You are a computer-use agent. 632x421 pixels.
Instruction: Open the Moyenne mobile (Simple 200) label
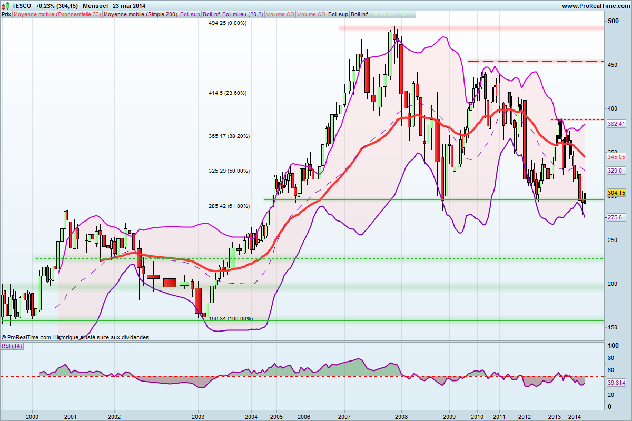[140, 14]
